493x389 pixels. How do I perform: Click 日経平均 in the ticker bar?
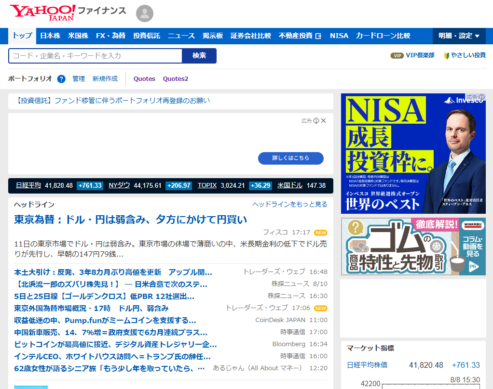[x=28, y=185]
